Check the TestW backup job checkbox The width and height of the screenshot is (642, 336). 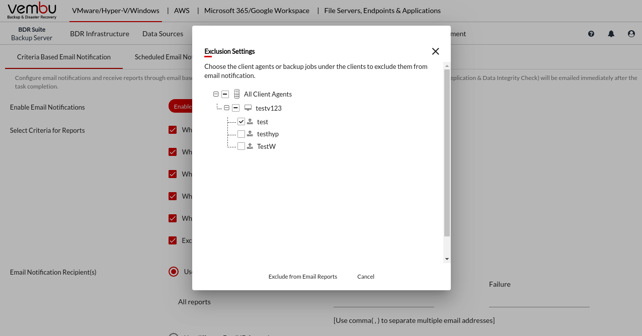point(242,146)
